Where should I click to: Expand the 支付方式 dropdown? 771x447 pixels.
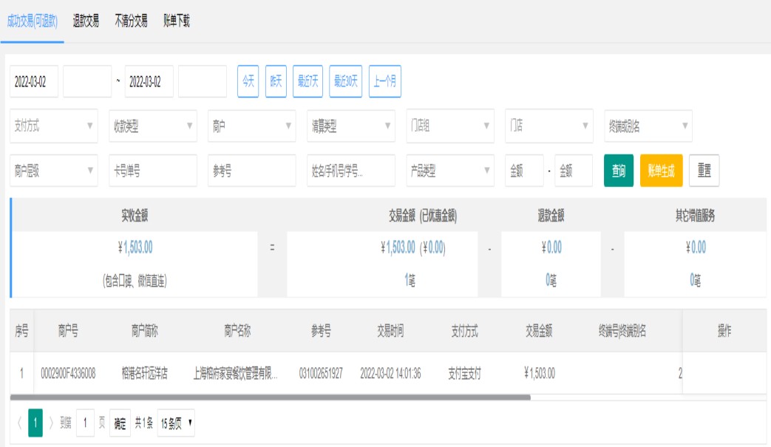point(54,126)
